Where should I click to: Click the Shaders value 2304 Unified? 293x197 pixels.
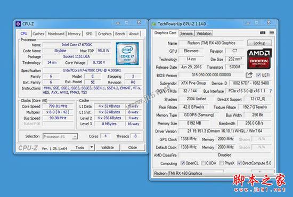tap(196, 99)
